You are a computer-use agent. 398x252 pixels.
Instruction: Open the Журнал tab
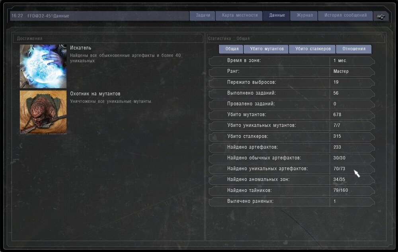point(304,15)
